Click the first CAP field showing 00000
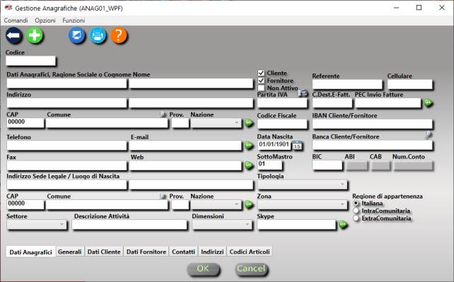The image size is (454, 282). click(x=25, y=123)
